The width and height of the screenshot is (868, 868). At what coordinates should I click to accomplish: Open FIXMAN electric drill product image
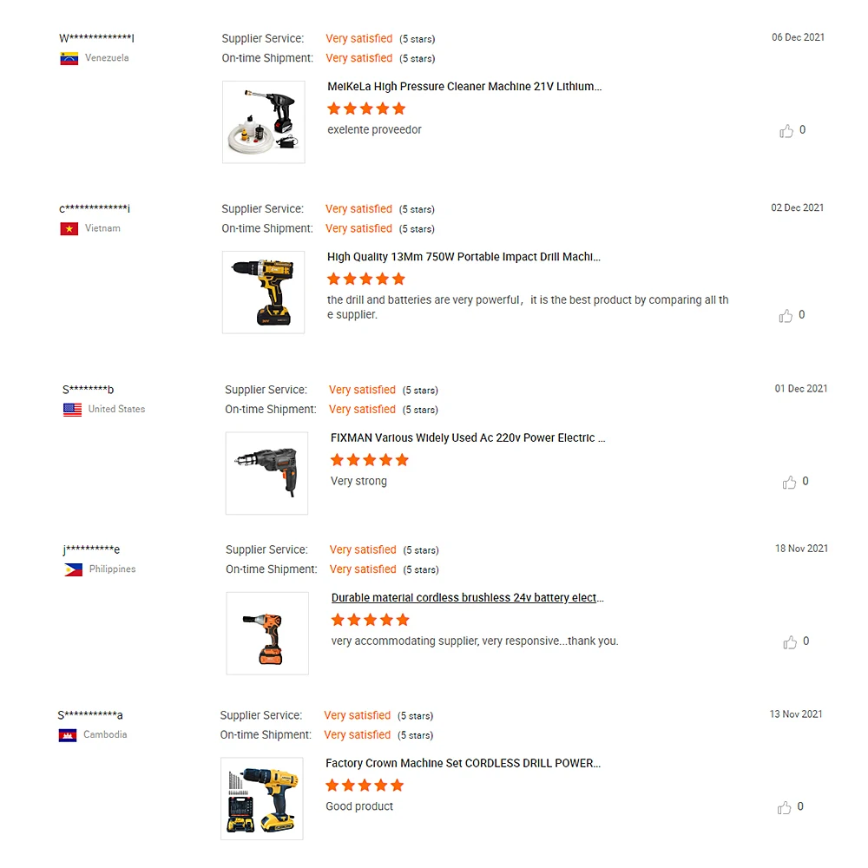point(266,473)
